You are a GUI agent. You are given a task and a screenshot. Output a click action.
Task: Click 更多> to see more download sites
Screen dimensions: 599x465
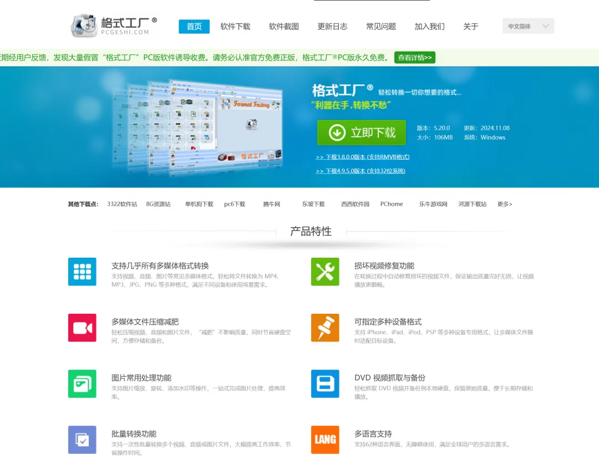tap(505, 204)
